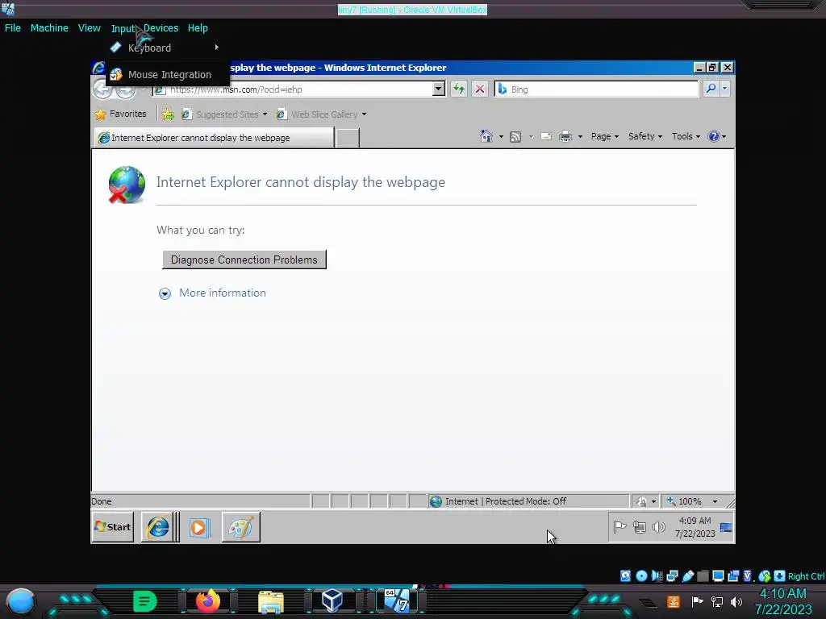
Task: Select the 'cannot display the webpage' tab
Action: (214, 137)
